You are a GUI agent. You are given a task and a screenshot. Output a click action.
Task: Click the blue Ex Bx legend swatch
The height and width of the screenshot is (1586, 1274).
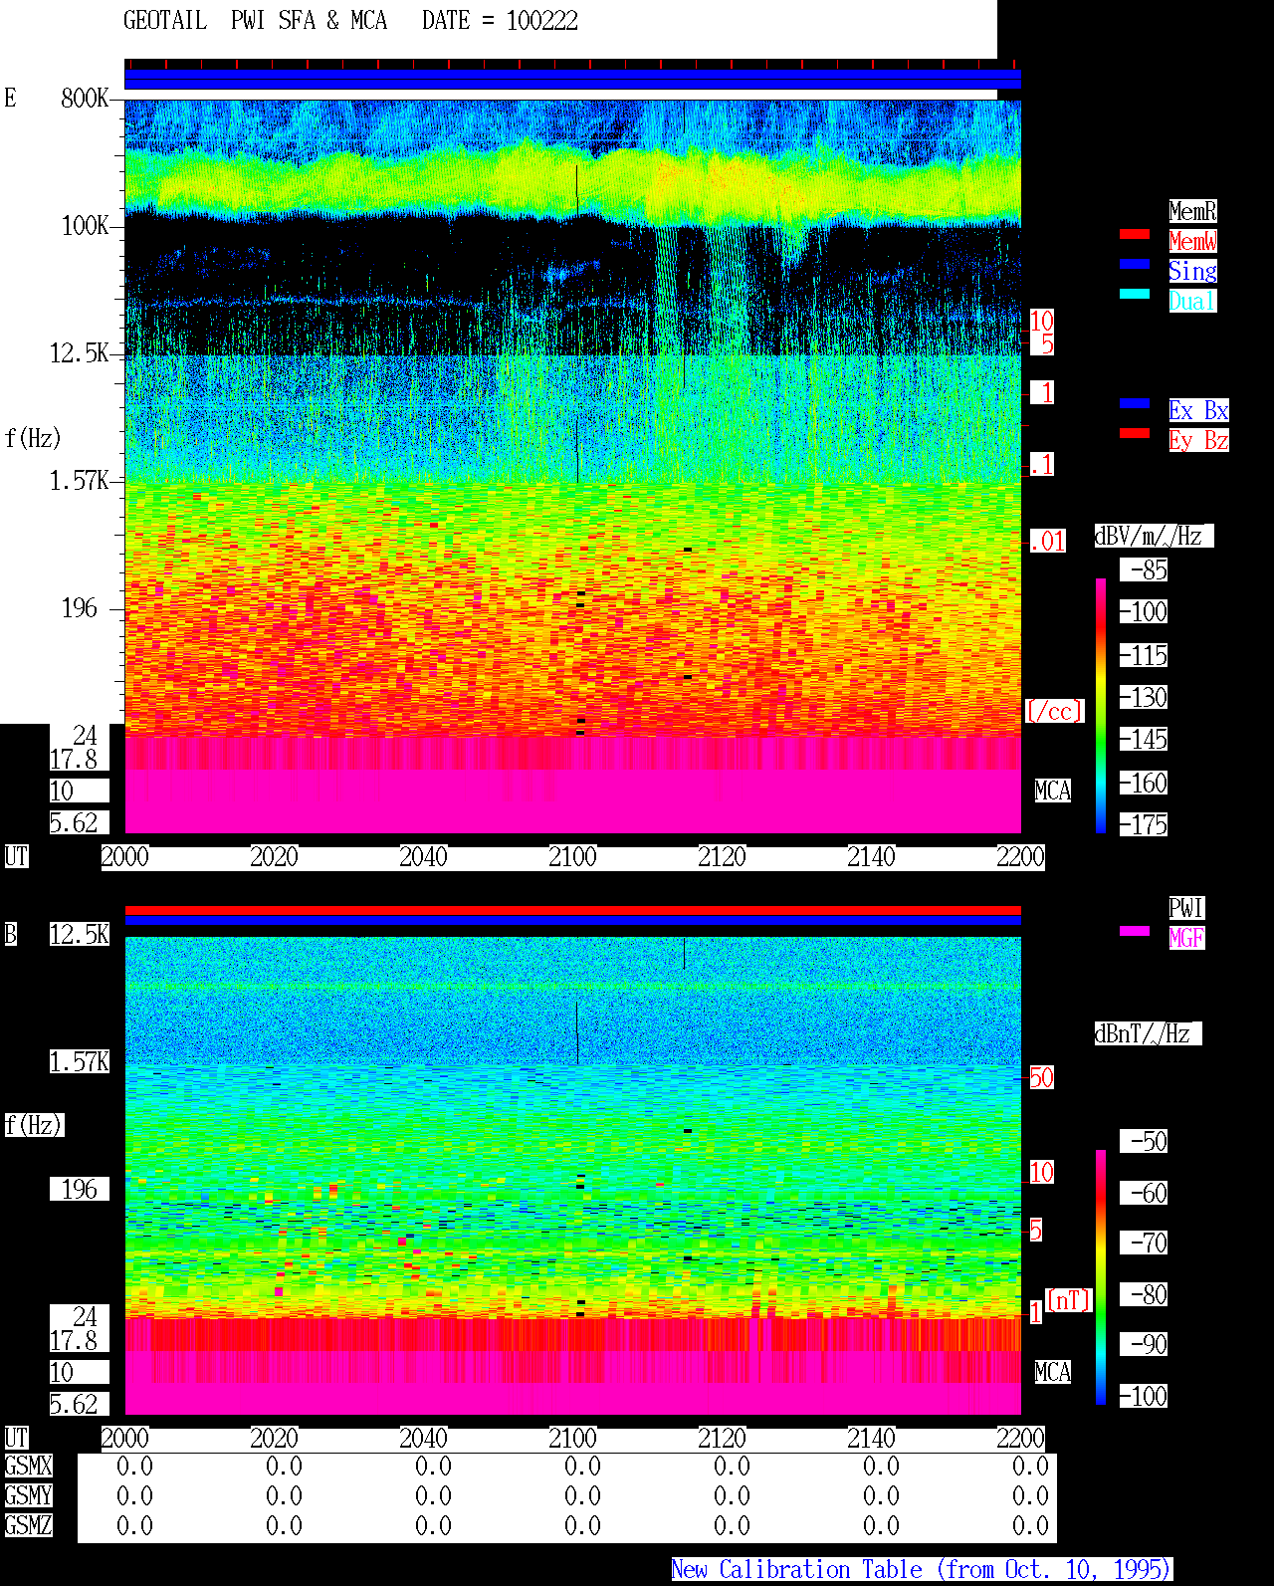(1135, 403)
